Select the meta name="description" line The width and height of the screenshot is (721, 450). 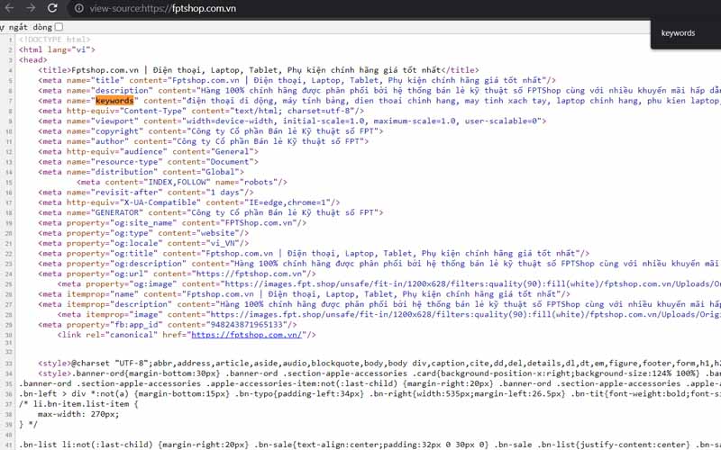(x=379, y=91)
